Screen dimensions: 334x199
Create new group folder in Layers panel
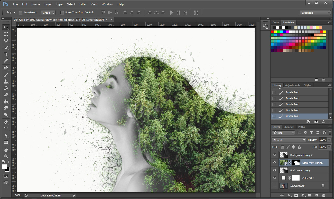(310, 195)
